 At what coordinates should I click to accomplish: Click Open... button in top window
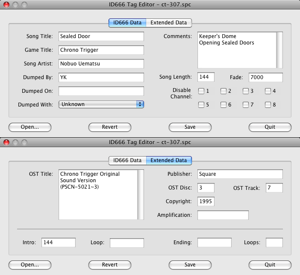30,127
